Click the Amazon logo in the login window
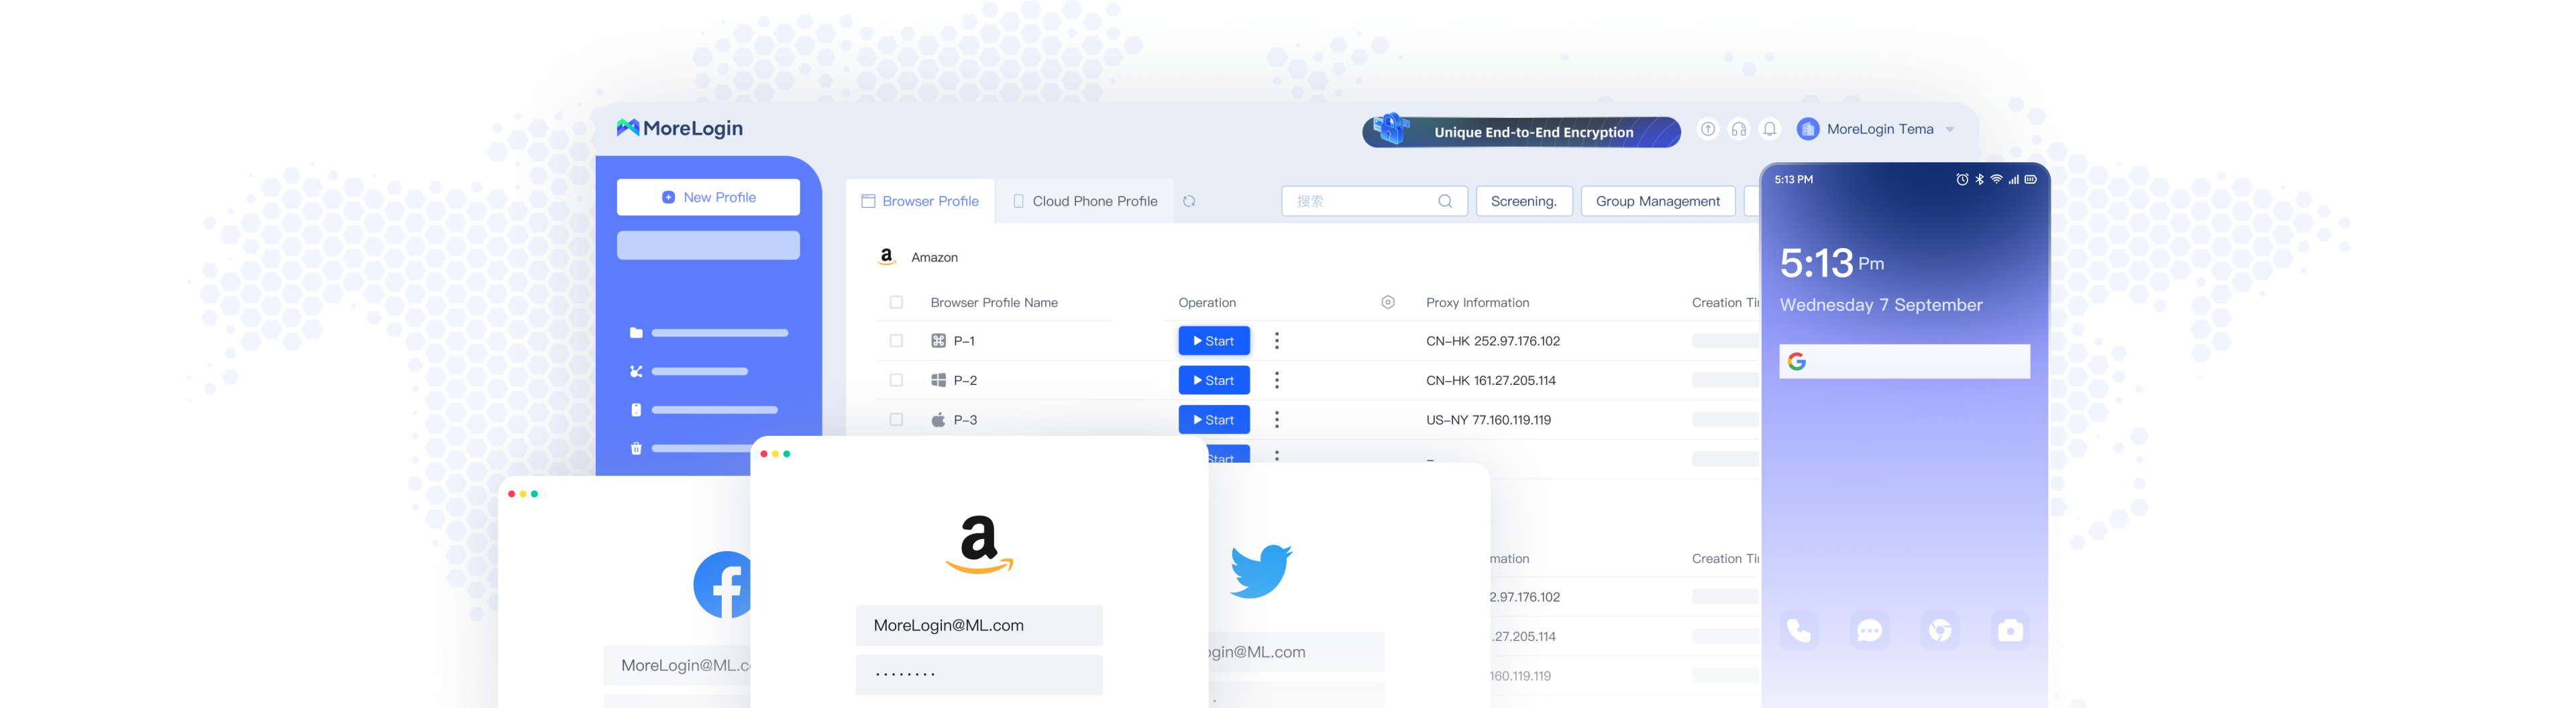Screen dimensions: 2576x708 [979, 544]
